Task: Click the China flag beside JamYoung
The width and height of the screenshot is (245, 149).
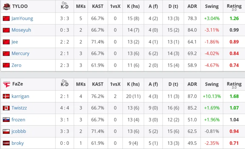Action: pyautogui.click(x=6, y=19)
